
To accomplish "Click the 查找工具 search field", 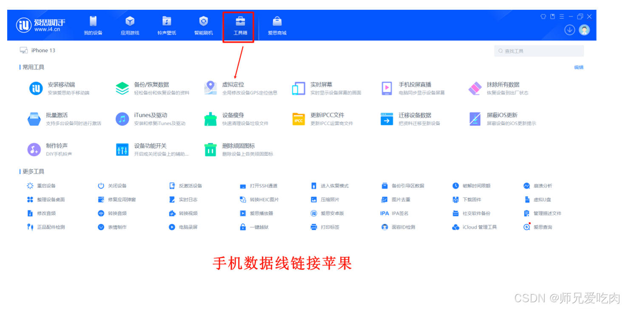I will (x=539, y=51).
